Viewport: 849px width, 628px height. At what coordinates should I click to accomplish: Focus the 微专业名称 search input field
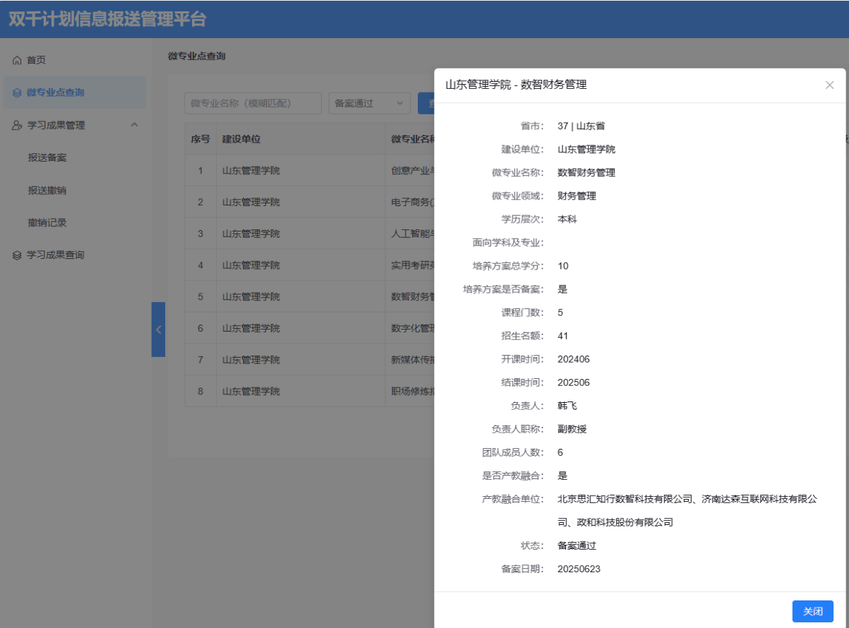253,103
